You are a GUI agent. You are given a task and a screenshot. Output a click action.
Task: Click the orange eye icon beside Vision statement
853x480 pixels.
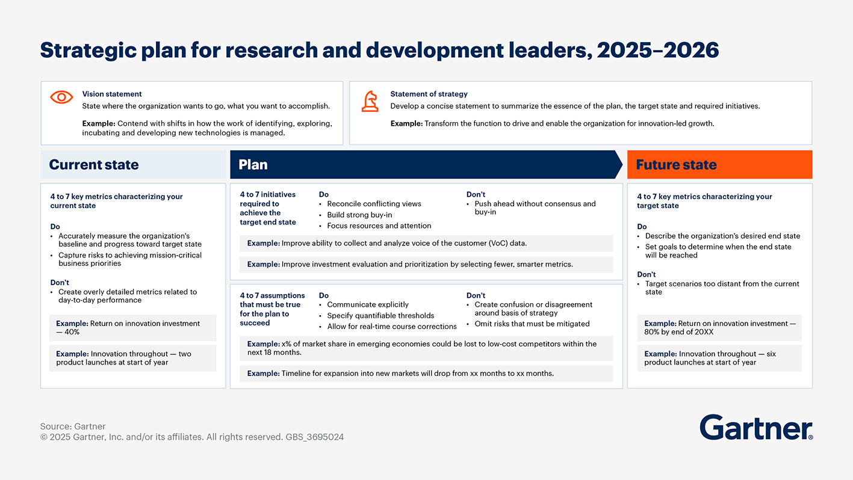(x=61, y=97)
